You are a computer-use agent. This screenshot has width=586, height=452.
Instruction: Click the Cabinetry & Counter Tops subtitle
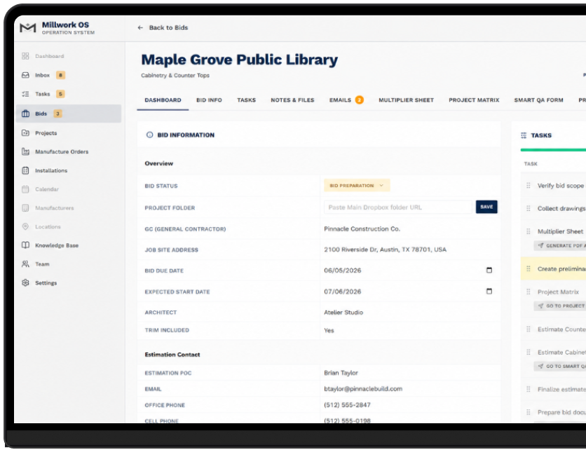[175, 76]
